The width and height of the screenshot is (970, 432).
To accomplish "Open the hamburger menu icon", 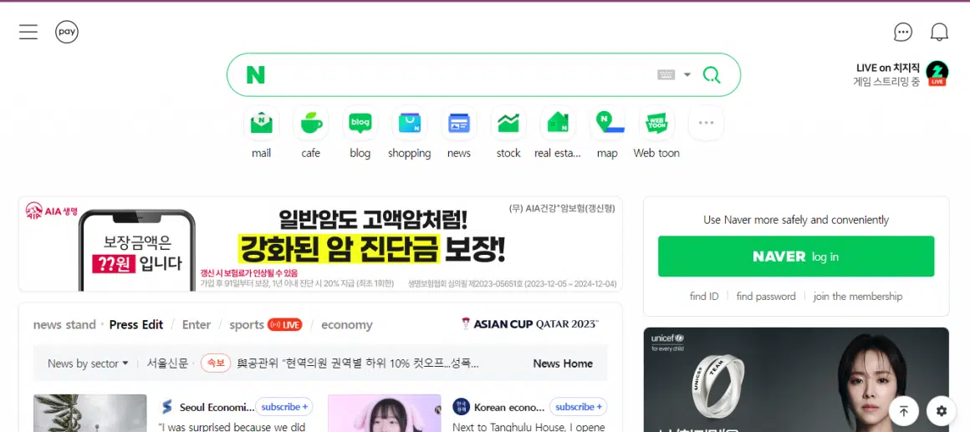I will coord(28,32).
